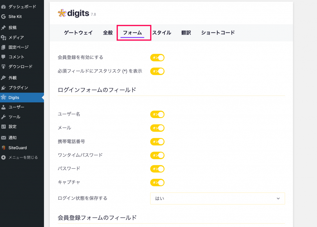317x227 pixels.
Task: Click the SiteGuard shield icon
Action: pos(3,148)
